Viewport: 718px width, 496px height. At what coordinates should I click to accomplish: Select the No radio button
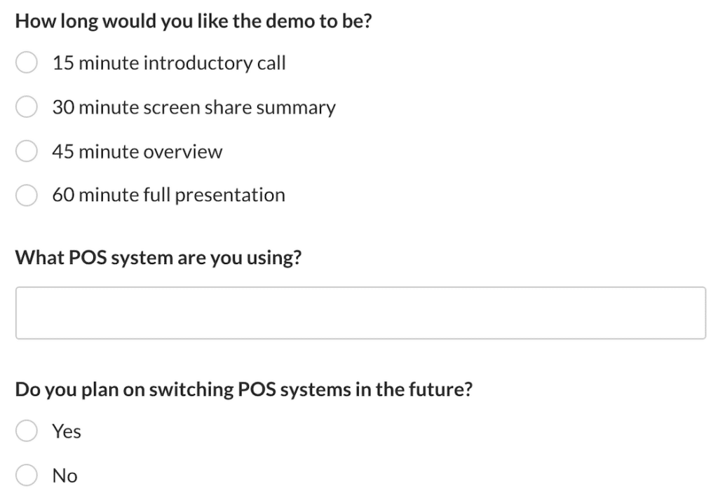[x=27, y=476]
